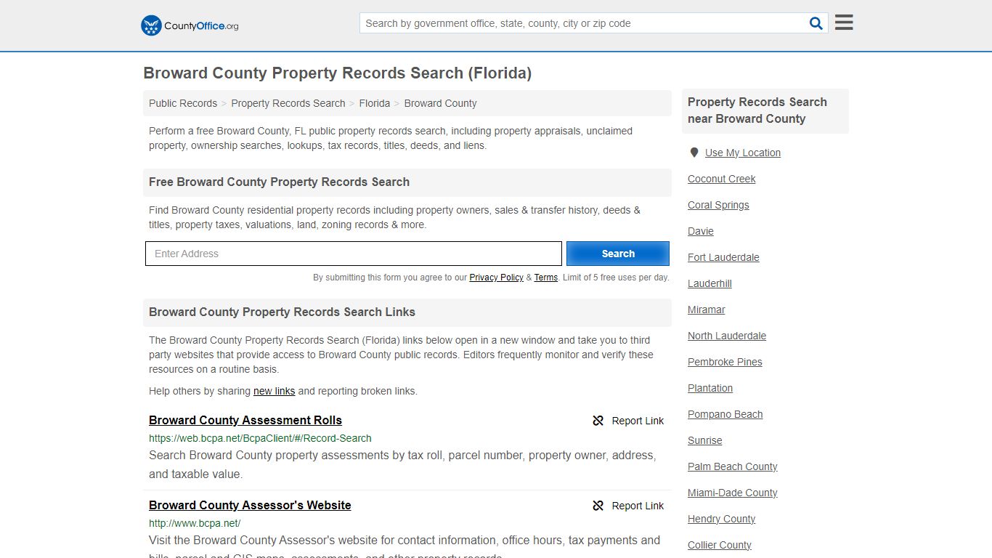This screenshot has width=992, height=558.
Task: Click the location pin icon near Use My Location
Action: 694,152
